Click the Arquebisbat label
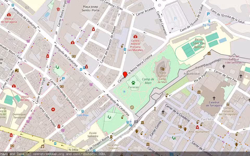 tap(192, 74)
